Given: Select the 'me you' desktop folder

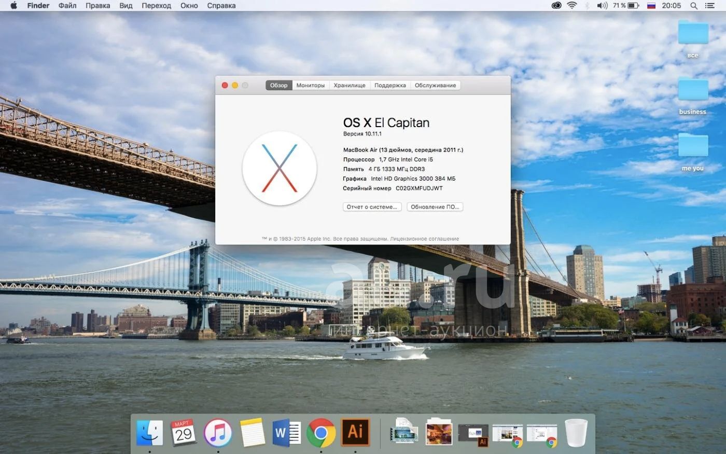Looking at the screenshot, I should click(693, 152).
